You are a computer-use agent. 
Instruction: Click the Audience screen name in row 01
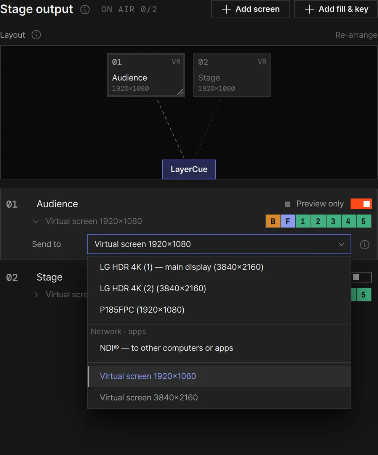point(58,204)
